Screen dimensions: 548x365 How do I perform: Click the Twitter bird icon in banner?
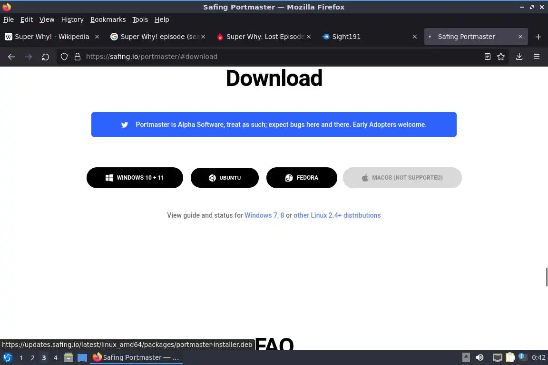click(125, 125)
